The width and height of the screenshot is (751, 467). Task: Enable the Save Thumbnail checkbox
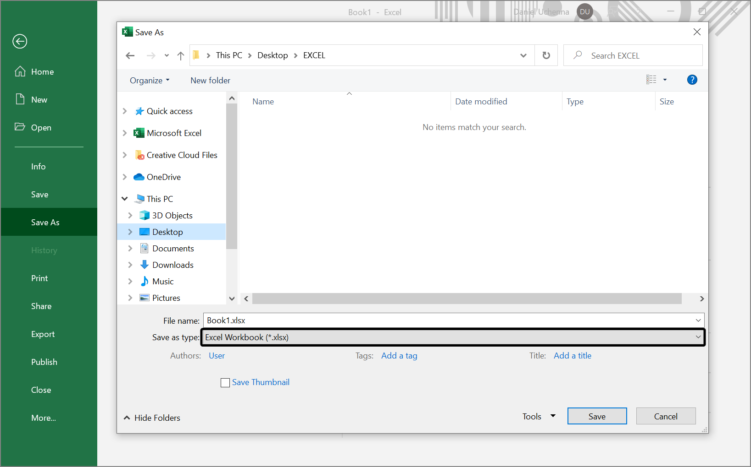click(225, 382)
